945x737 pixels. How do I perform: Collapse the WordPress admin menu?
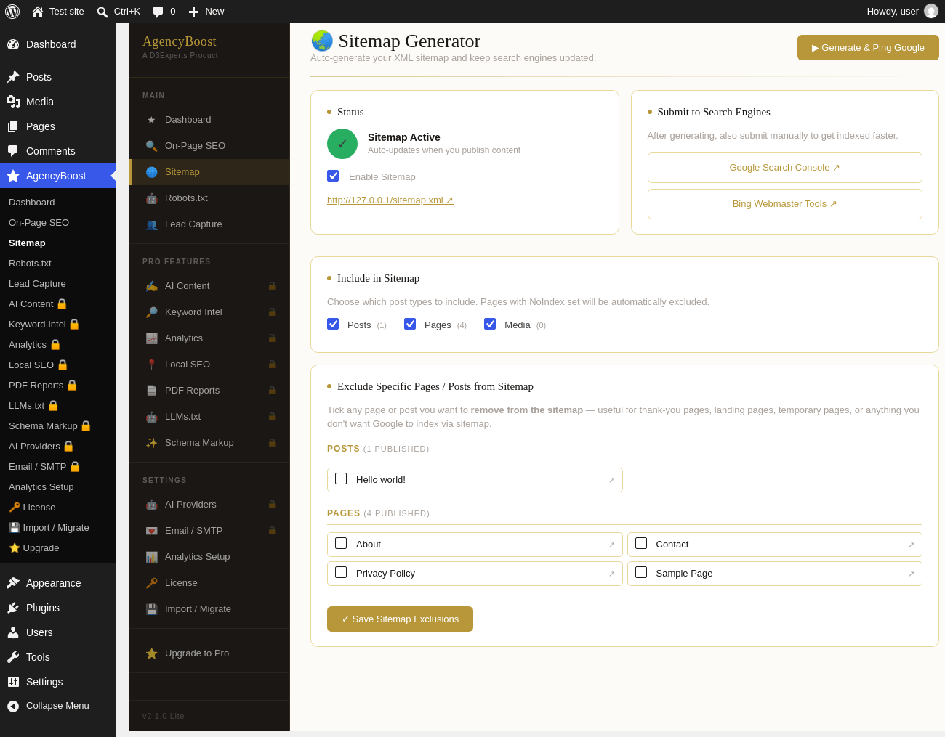57,706
